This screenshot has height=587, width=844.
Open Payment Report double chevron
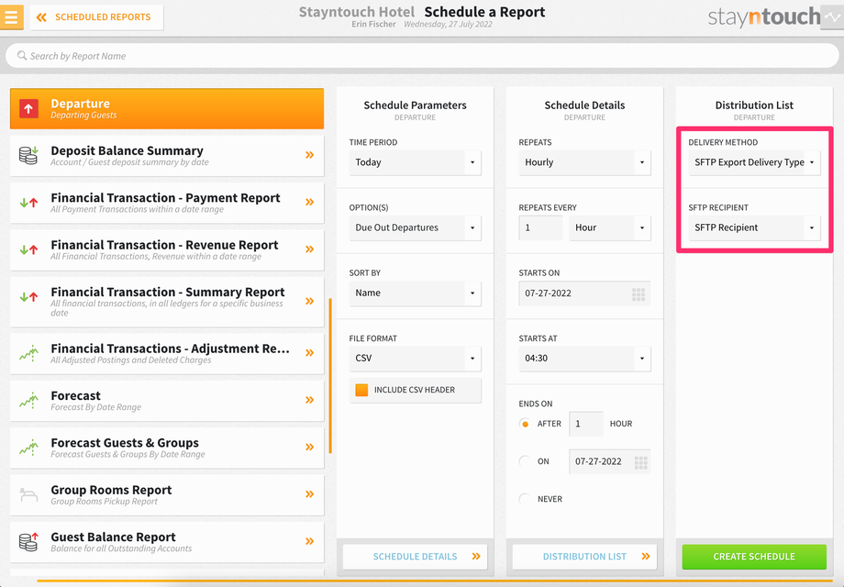309,203
